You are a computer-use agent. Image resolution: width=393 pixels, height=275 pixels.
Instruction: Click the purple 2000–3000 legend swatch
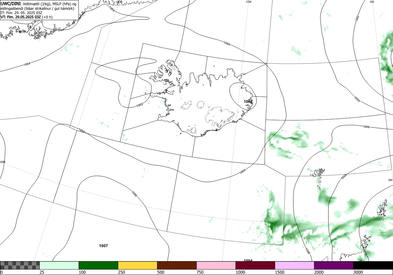point(334,265)
